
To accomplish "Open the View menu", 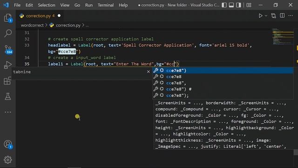I will tap(65, 5).
